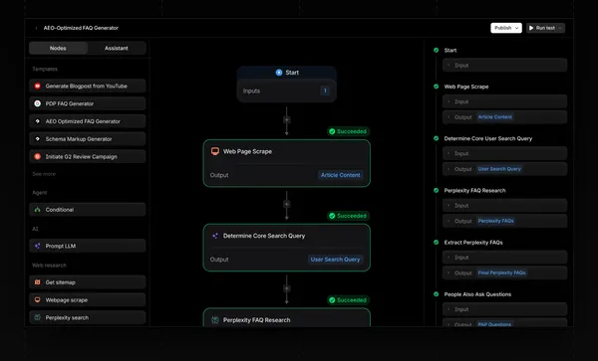The image size is (598, 361).
Task: Click Succeeded badge above Perplexity FAQ Research node
Action: 348,300
